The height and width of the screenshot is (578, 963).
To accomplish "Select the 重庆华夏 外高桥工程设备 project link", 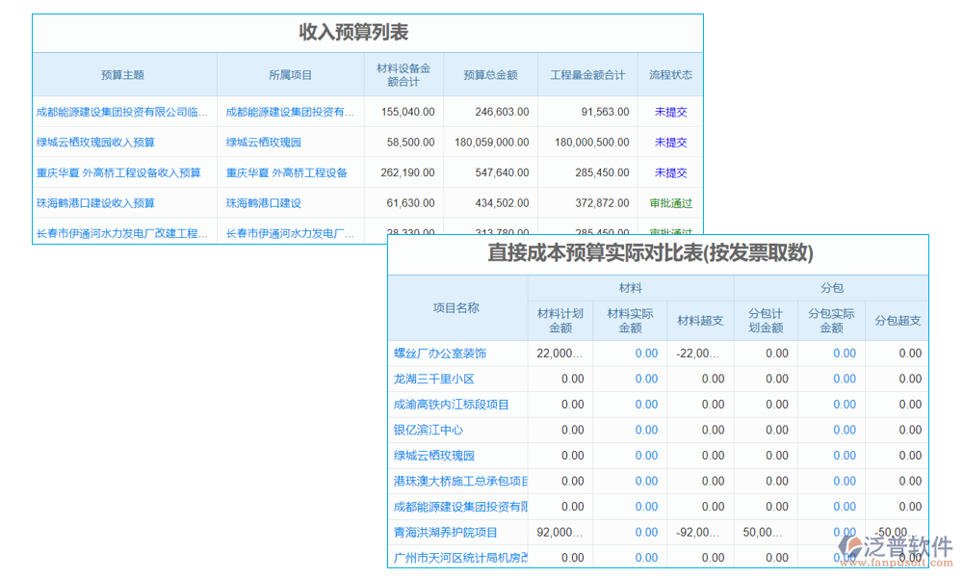I will (289, 172).
